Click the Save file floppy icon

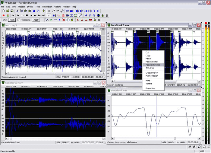point(12,11)
